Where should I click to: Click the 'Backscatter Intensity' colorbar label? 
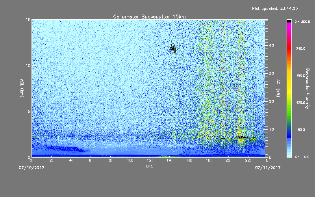308,89
